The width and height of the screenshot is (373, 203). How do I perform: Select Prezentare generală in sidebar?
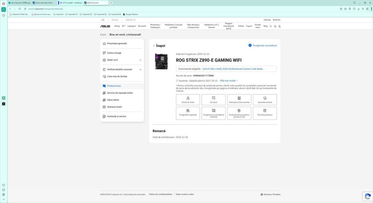coord(117,44)
